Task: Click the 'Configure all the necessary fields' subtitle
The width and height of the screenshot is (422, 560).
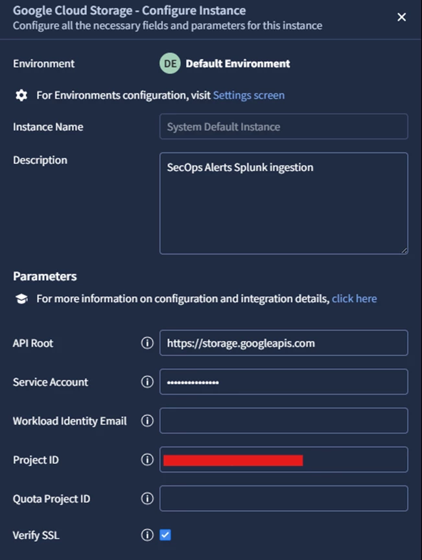Action: (168, 26)
